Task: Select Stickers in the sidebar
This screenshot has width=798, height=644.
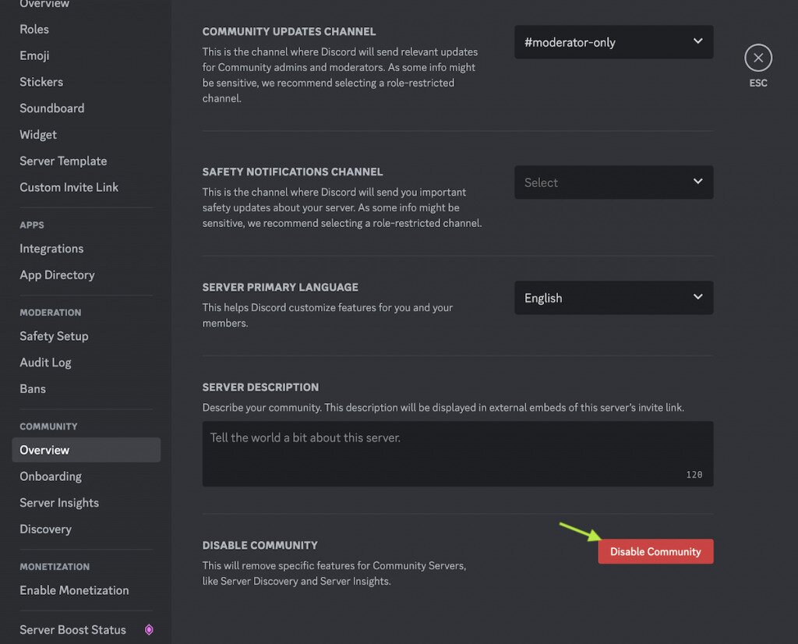Action: 41,81
